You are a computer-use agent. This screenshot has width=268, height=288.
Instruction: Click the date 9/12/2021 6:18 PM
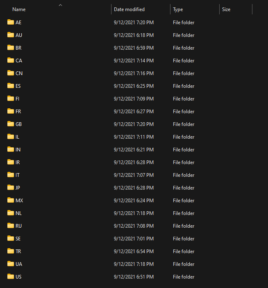coord(134,35)
